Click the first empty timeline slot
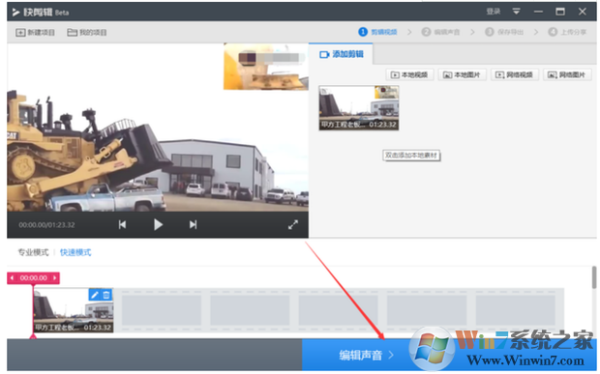The width and height of the screenshot is (600, 374). (162, 310)
